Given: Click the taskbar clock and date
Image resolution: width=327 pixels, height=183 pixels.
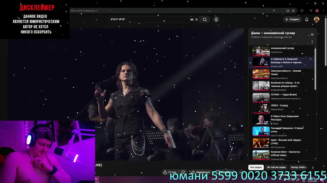Looking at the screenshot, I should pos(312,180).
